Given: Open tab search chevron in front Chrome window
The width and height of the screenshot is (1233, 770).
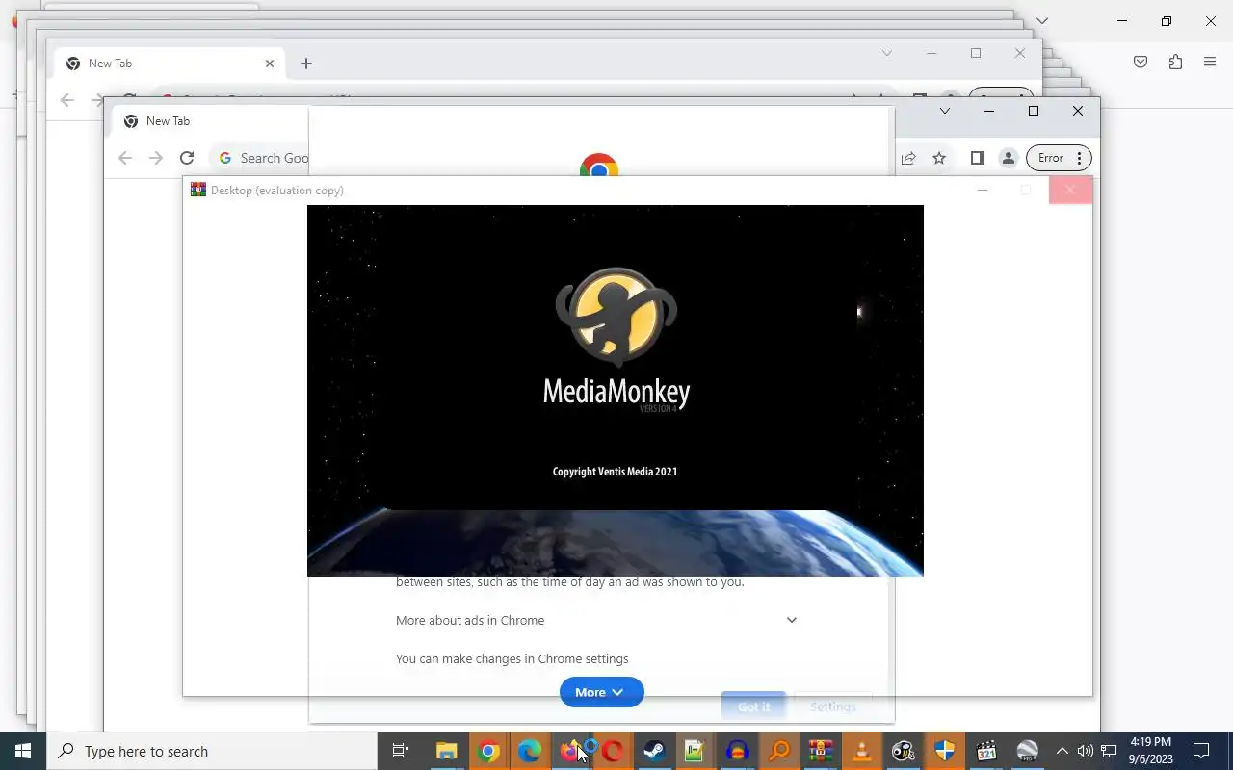Looking at the screenshot, I should [945, 111].
